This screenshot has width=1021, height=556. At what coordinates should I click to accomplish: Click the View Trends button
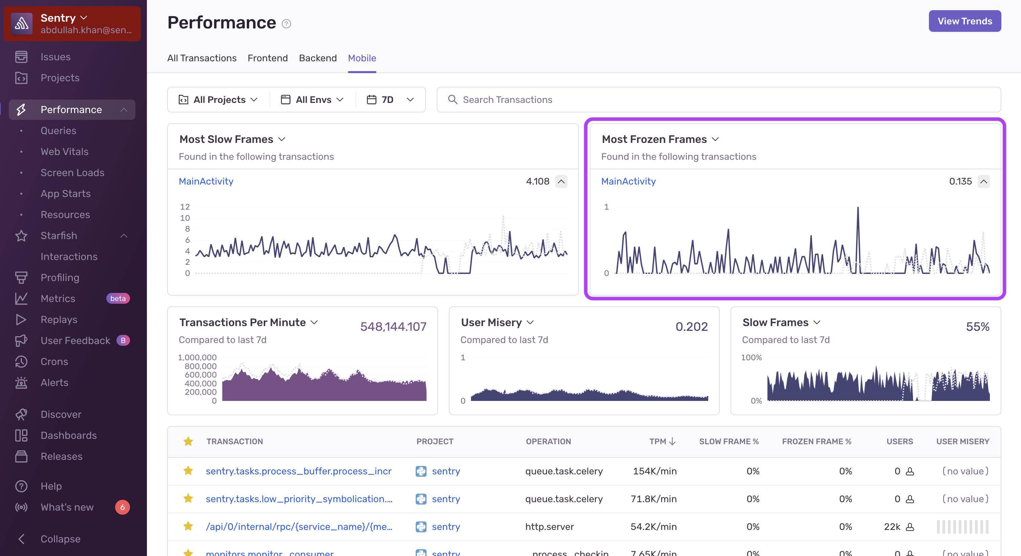click(964, 21)
